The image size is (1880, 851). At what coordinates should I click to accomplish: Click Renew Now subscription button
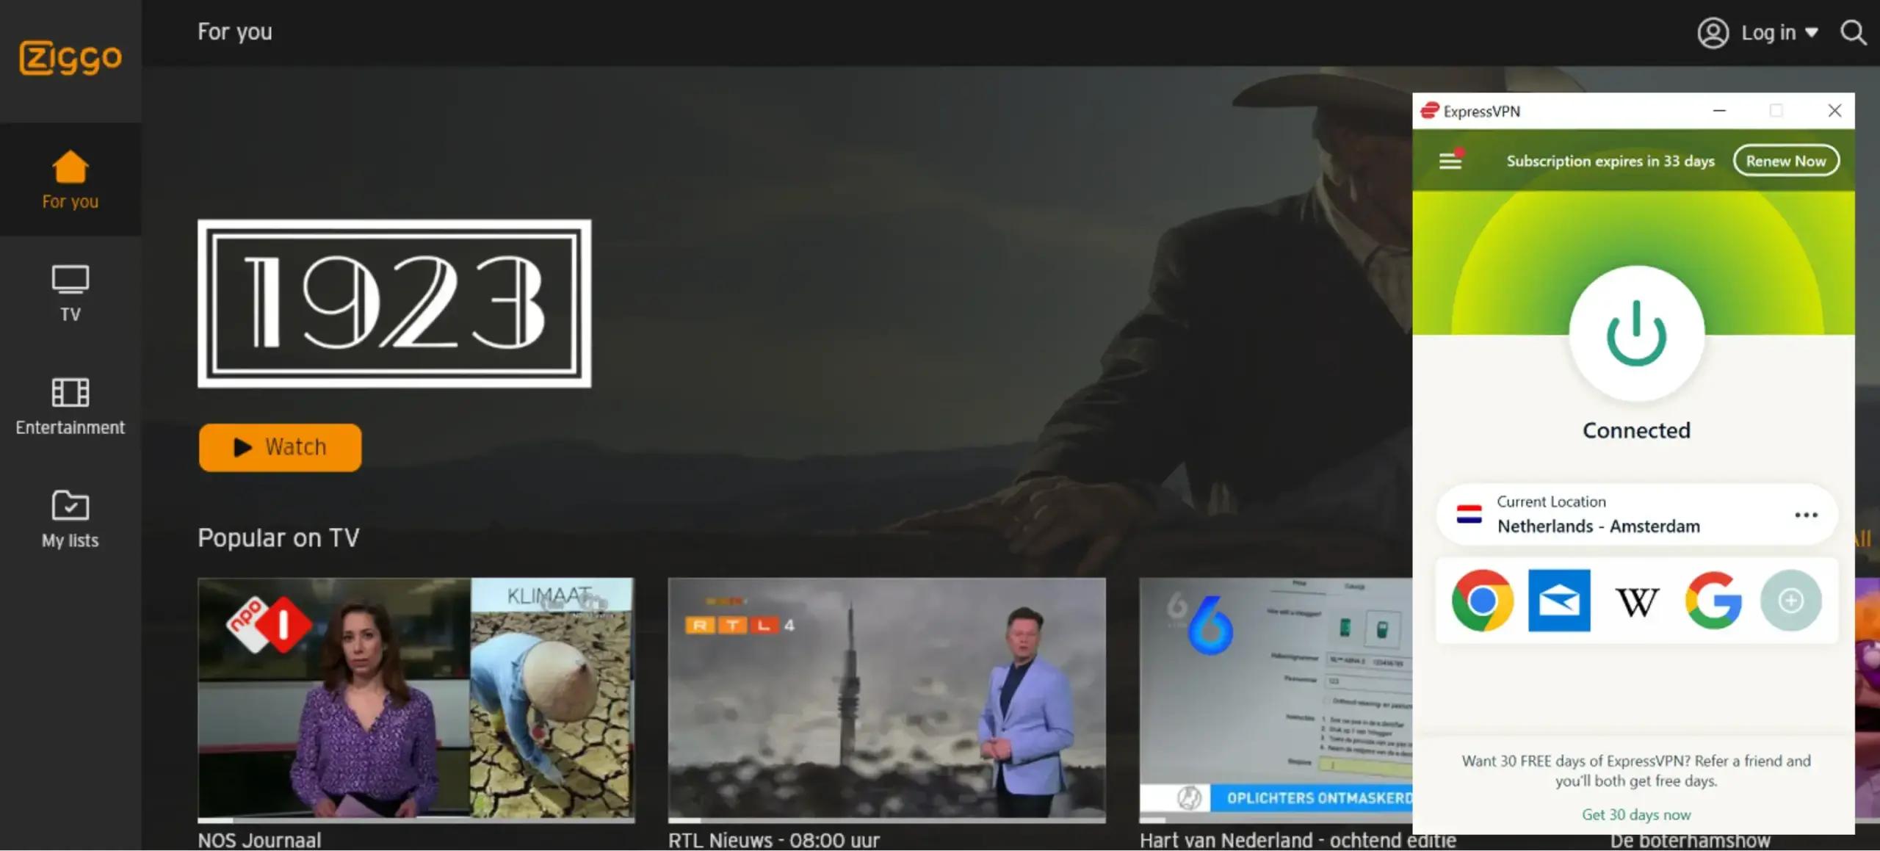point(1785,159)
